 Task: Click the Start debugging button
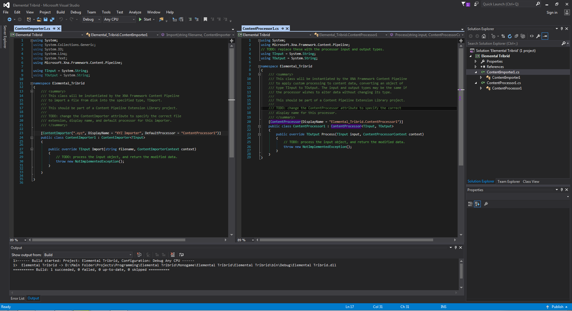click(x=145, y=19)
